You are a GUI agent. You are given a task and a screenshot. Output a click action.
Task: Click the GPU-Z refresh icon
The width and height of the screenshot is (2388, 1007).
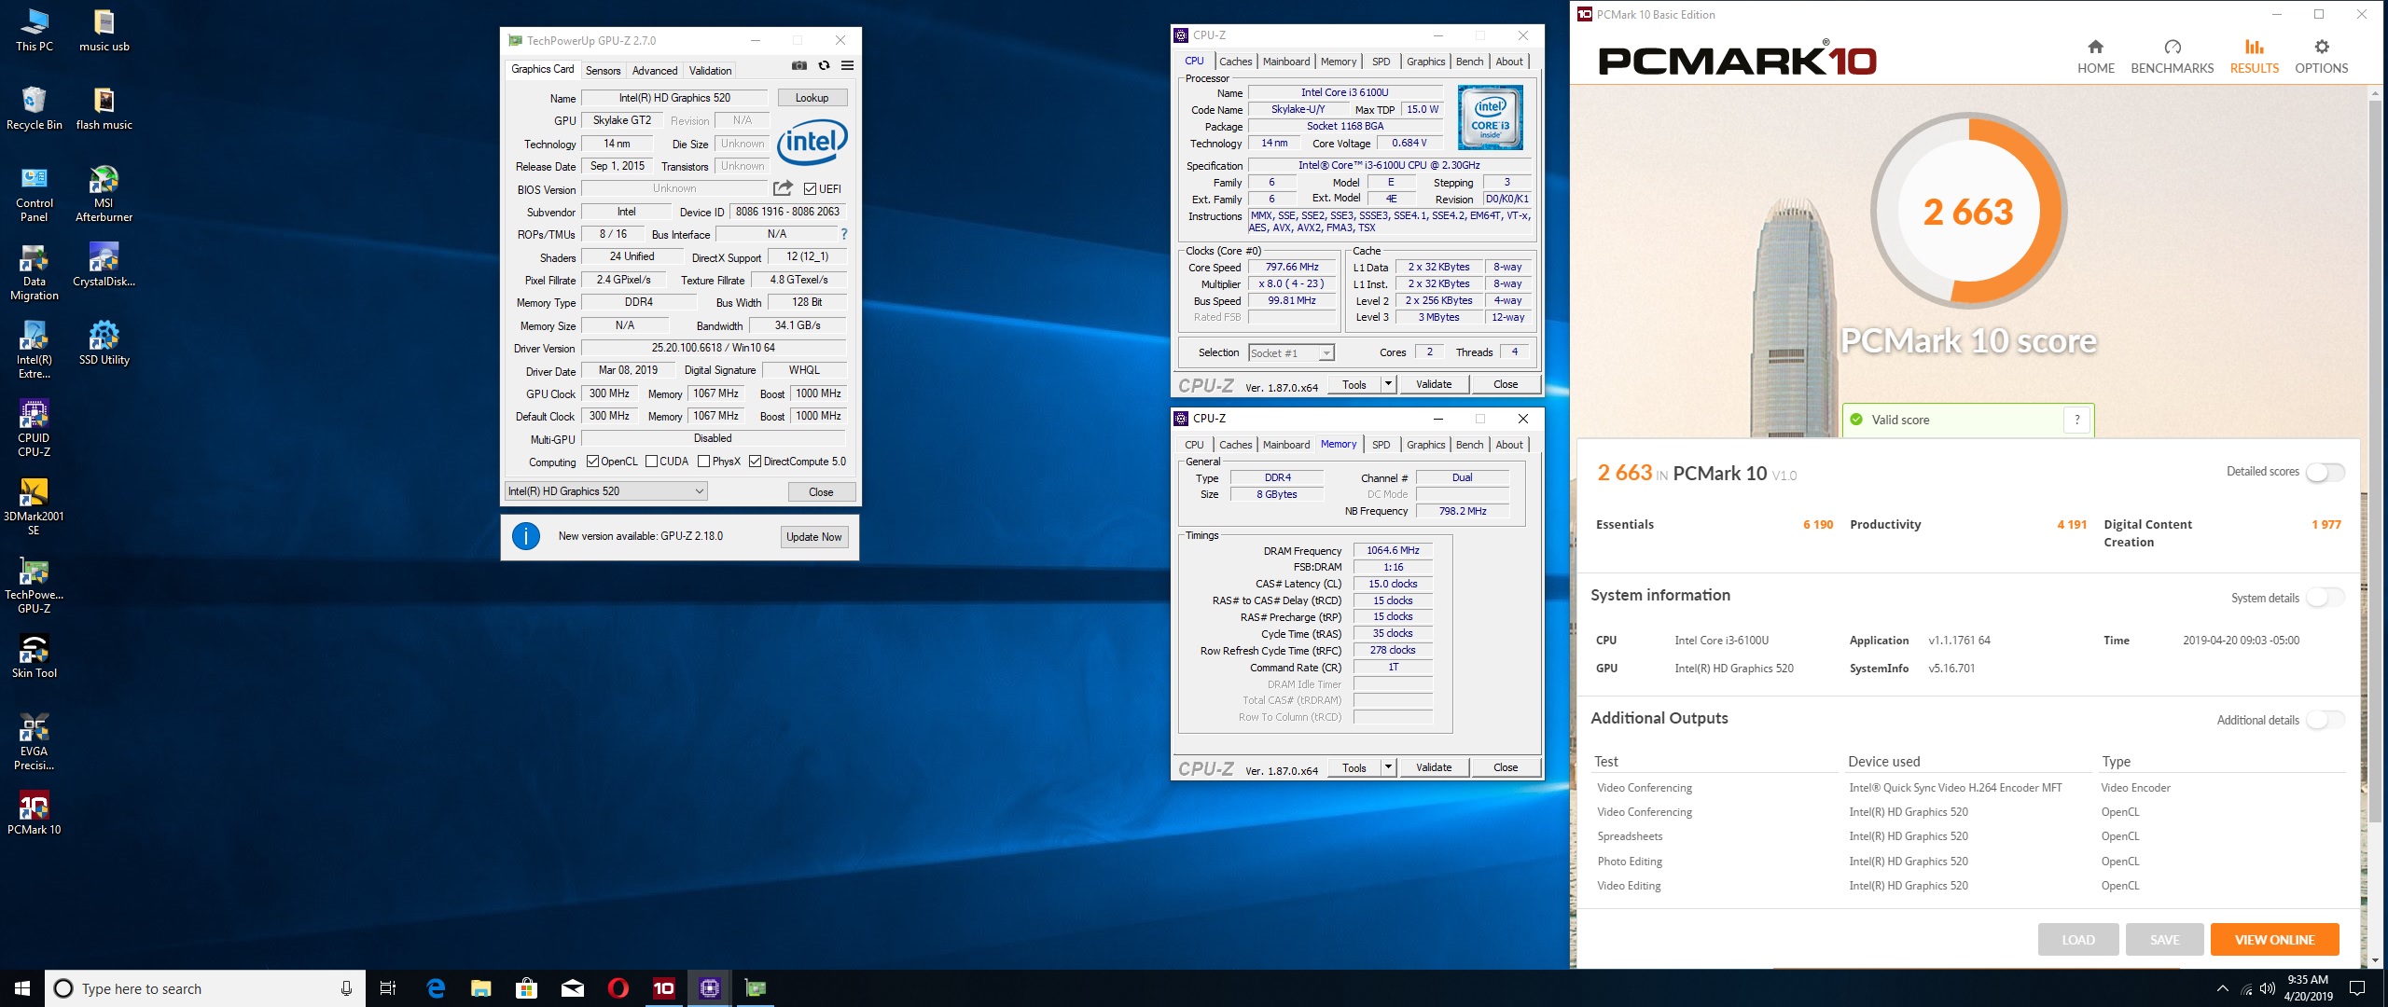[824, 66]
